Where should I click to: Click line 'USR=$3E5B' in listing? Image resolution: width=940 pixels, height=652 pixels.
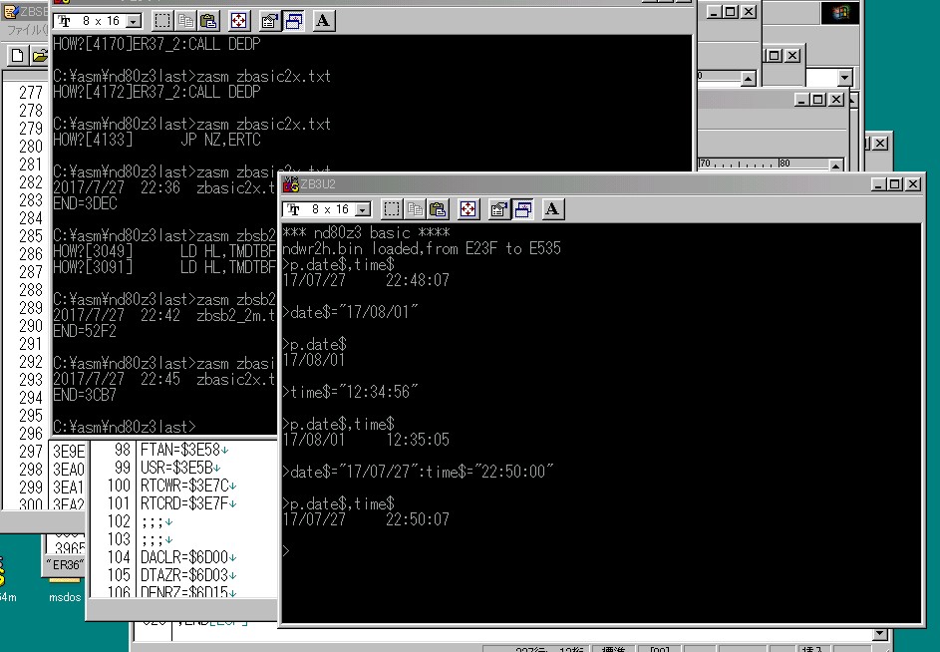[x=180, y=468]
